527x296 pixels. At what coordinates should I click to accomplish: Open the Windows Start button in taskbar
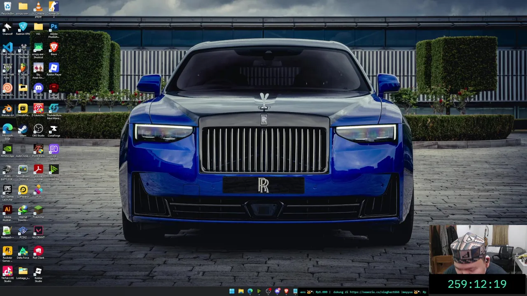(x=232, y=291)
